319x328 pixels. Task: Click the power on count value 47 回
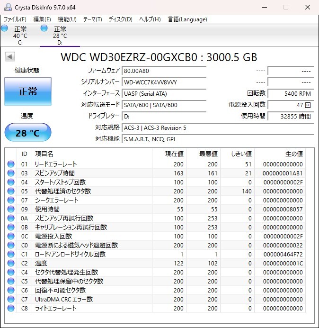pyautogui.click(x=291, y=105)
